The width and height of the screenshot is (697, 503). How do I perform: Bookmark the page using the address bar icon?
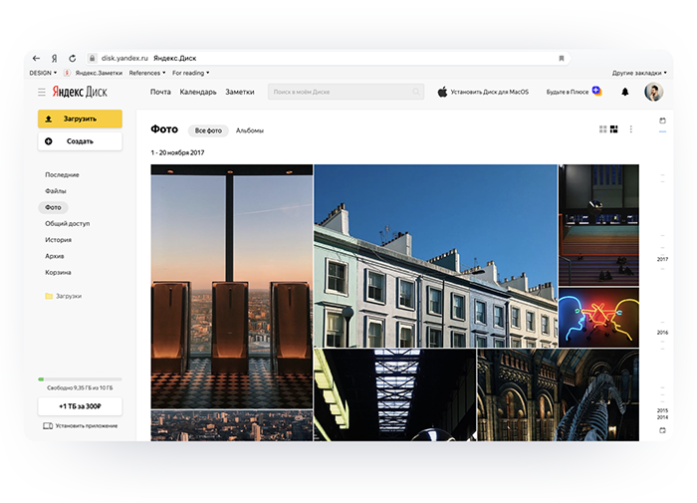[x=562, y=58]
